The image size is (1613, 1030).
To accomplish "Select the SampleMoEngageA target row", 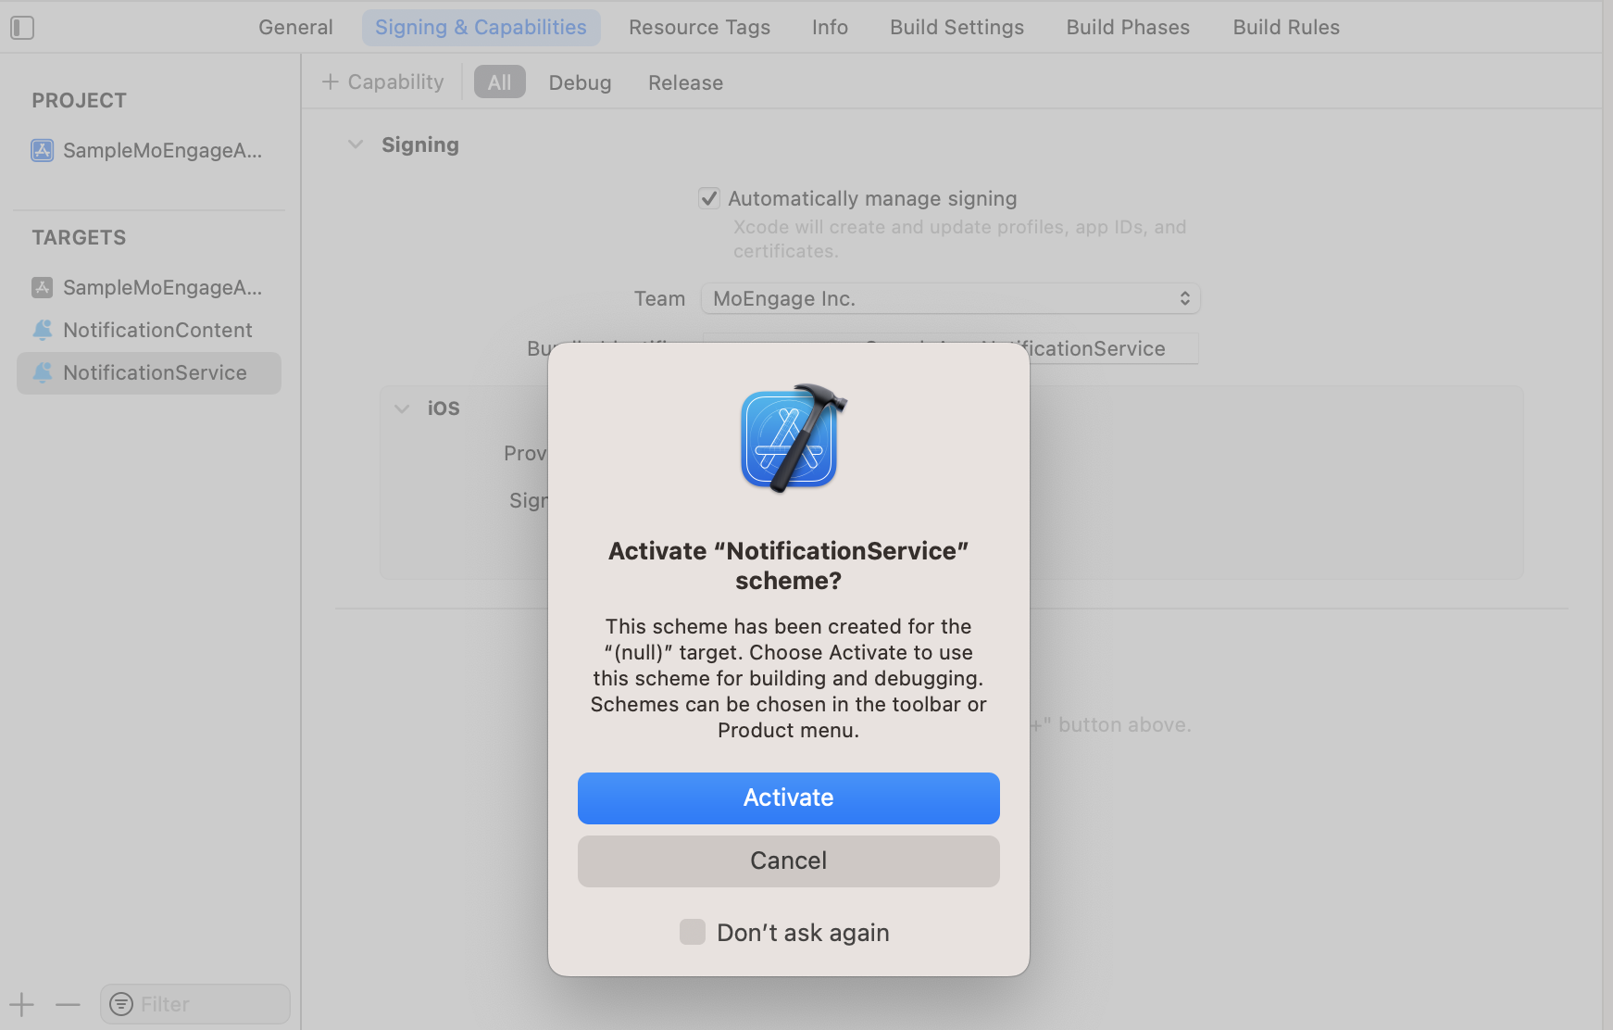I will [x=149, y=287].
